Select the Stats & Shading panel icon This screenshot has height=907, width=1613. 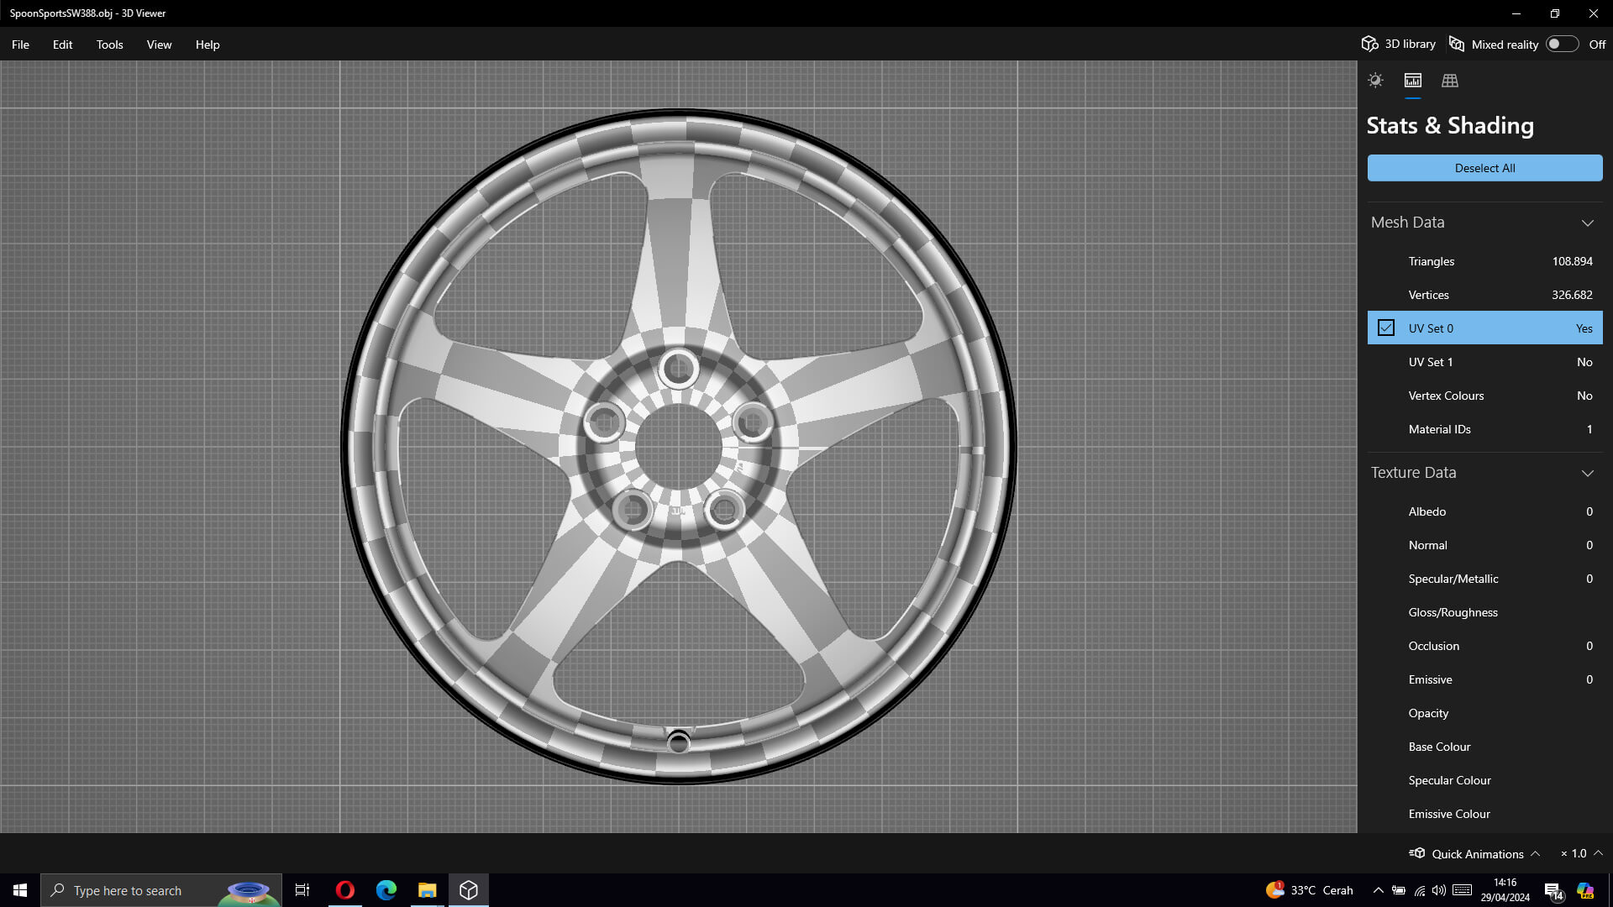[1412, 81]
